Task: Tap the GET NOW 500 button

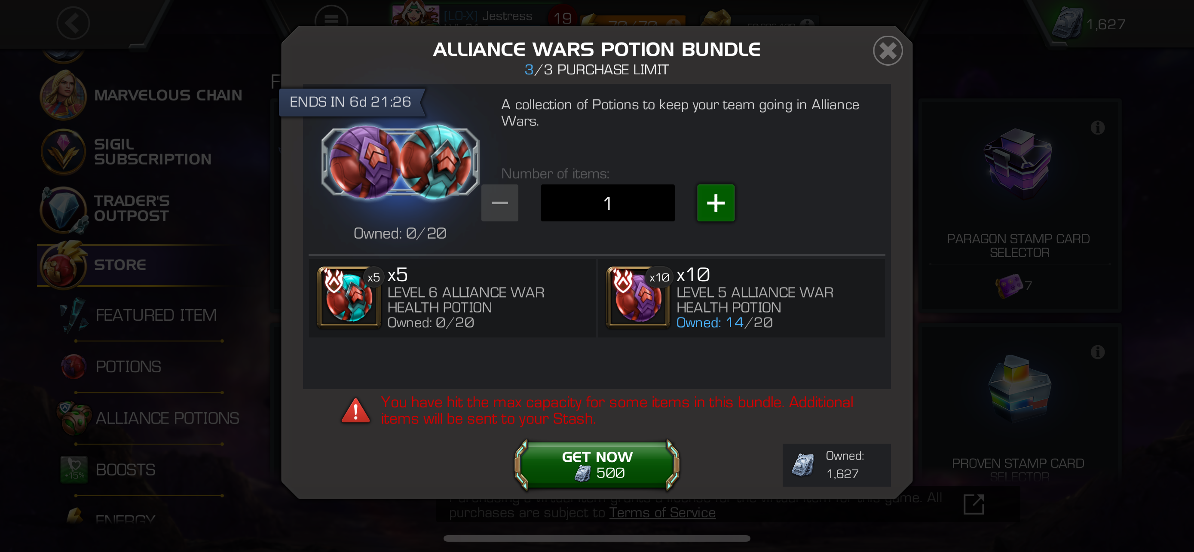Action: [597, 465]
